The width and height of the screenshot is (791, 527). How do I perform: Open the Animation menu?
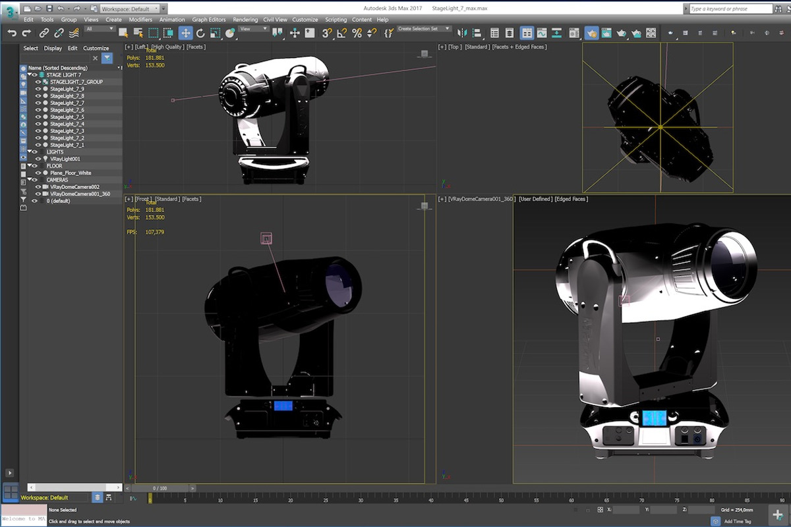172,20
